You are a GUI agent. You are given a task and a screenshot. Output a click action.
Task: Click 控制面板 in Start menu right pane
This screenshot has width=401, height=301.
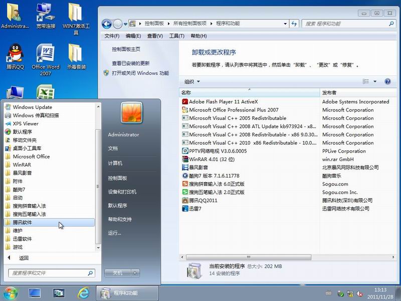118,178
